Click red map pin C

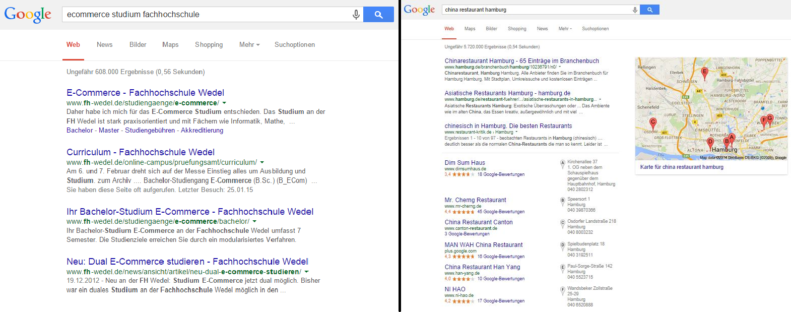click(x=653, y=123)
